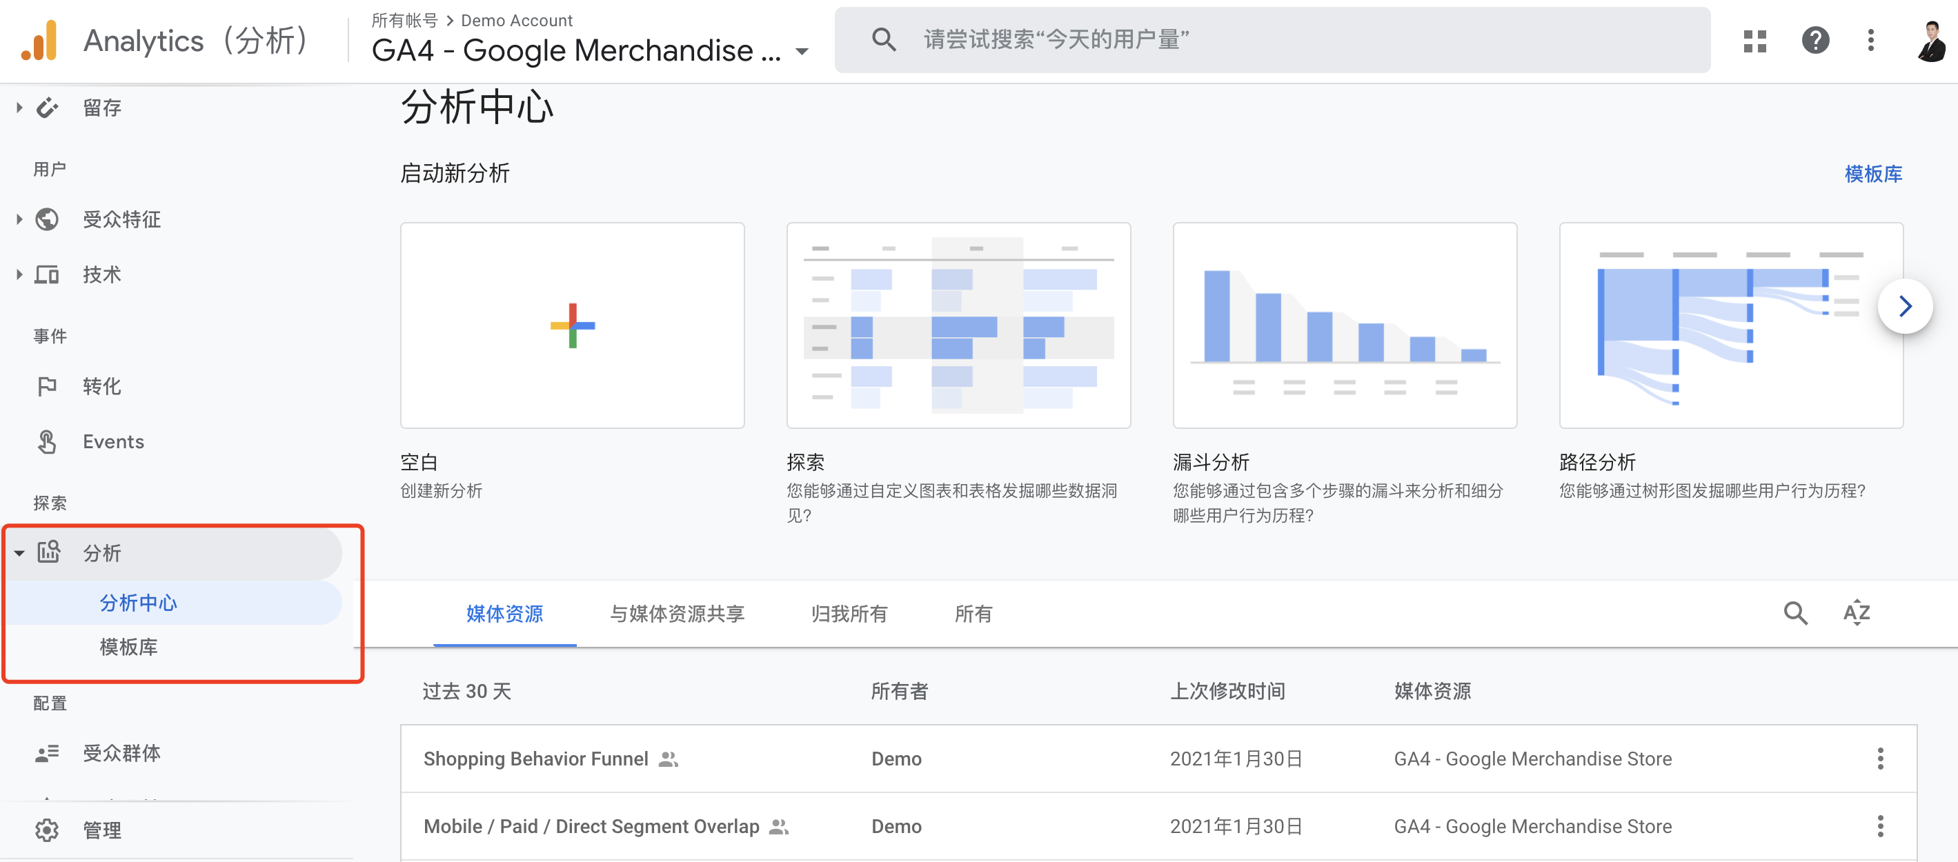Click the Analytics logo icon
This screenshot has width=1958, height=862.
coord(39,40)
